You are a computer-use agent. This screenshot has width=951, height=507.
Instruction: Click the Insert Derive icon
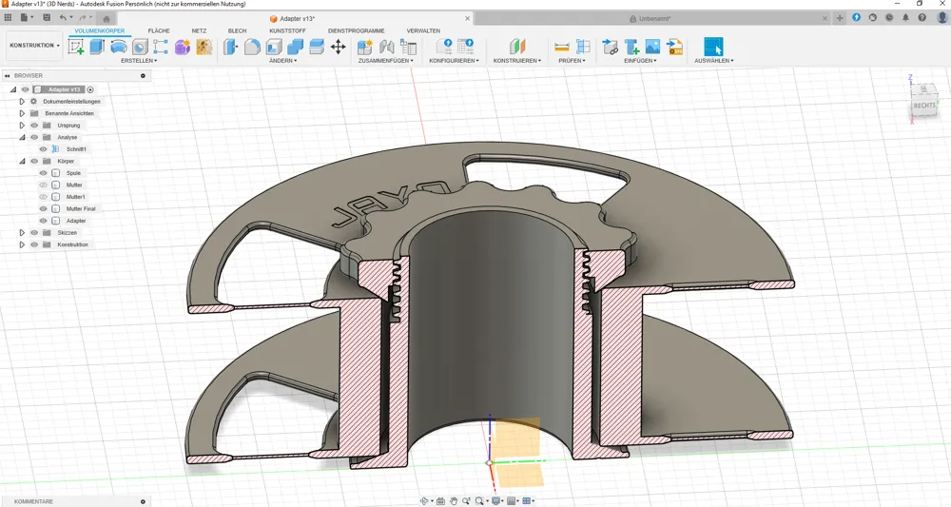[611, 47]
